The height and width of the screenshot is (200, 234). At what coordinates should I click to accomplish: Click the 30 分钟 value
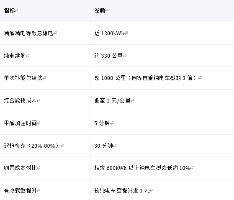pos(103,146)
